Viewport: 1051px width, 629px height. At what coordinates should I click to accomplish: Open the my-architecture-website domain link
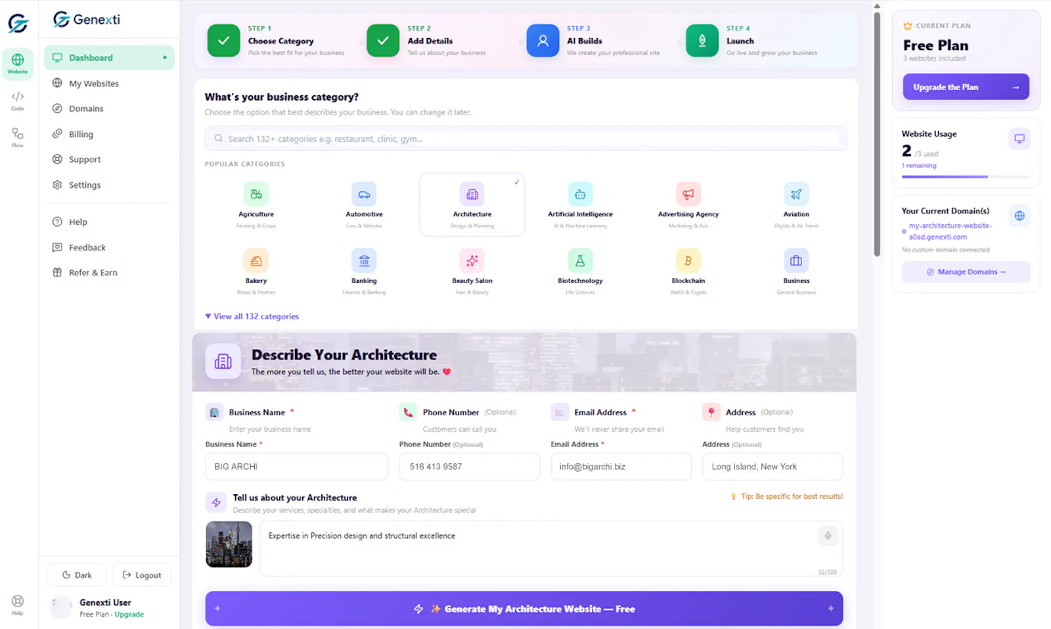pos(950,231)
